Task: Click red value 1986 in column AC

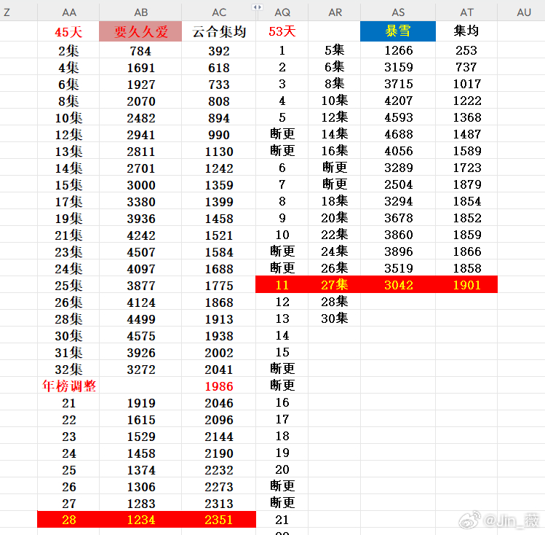Action: pos(218,386)
